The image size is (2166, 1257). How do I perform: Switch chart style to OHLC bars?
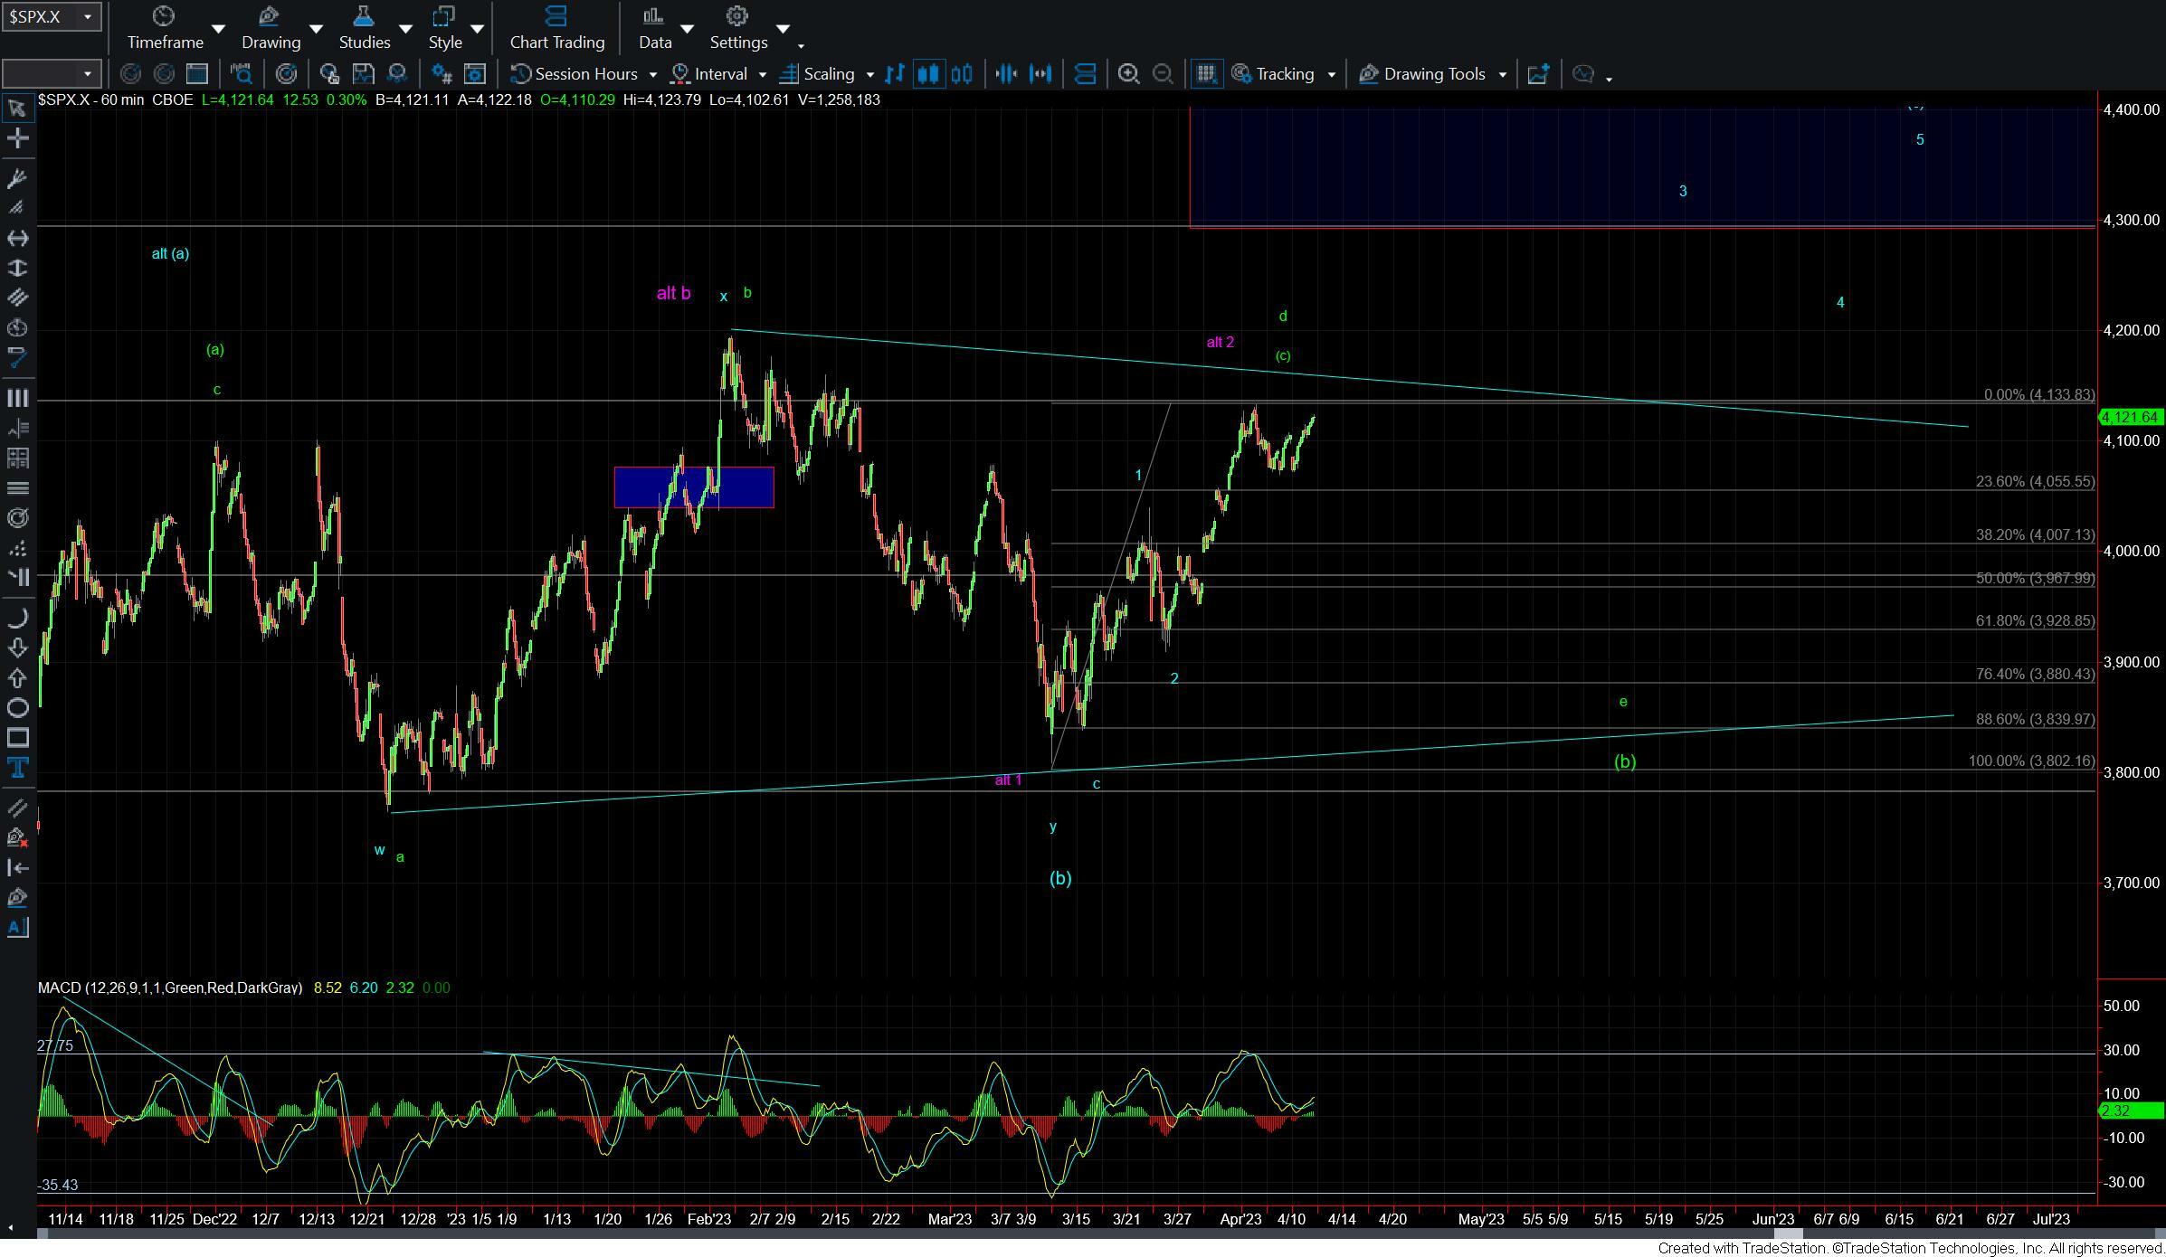click(895, 74)
